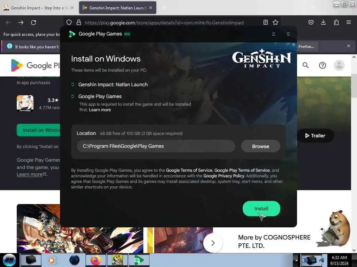The height and width of the screenshot is (267, 357).
Task: Minimize the Google Play Games installer dialog
Action: coord(274,34)
